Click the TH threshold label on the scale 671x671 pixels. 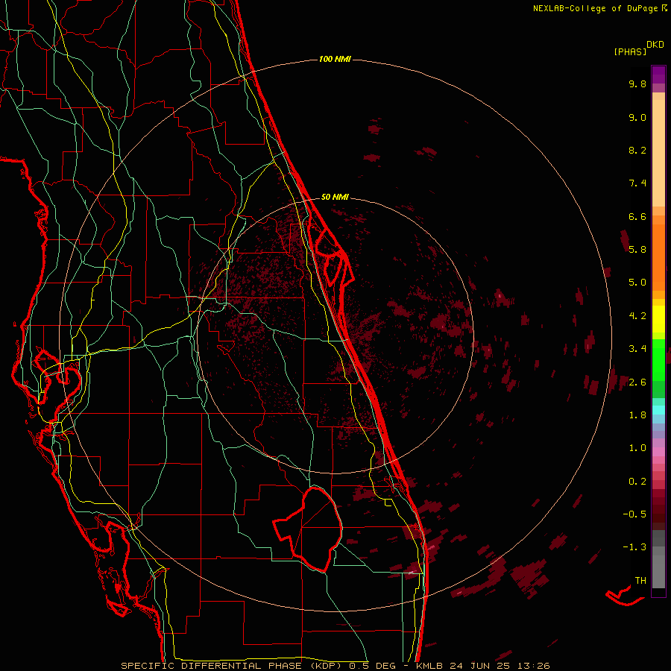640,580
